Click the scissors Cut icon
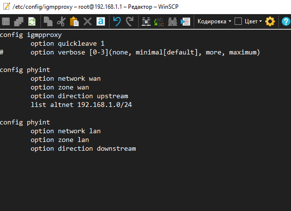 point(61,21)
